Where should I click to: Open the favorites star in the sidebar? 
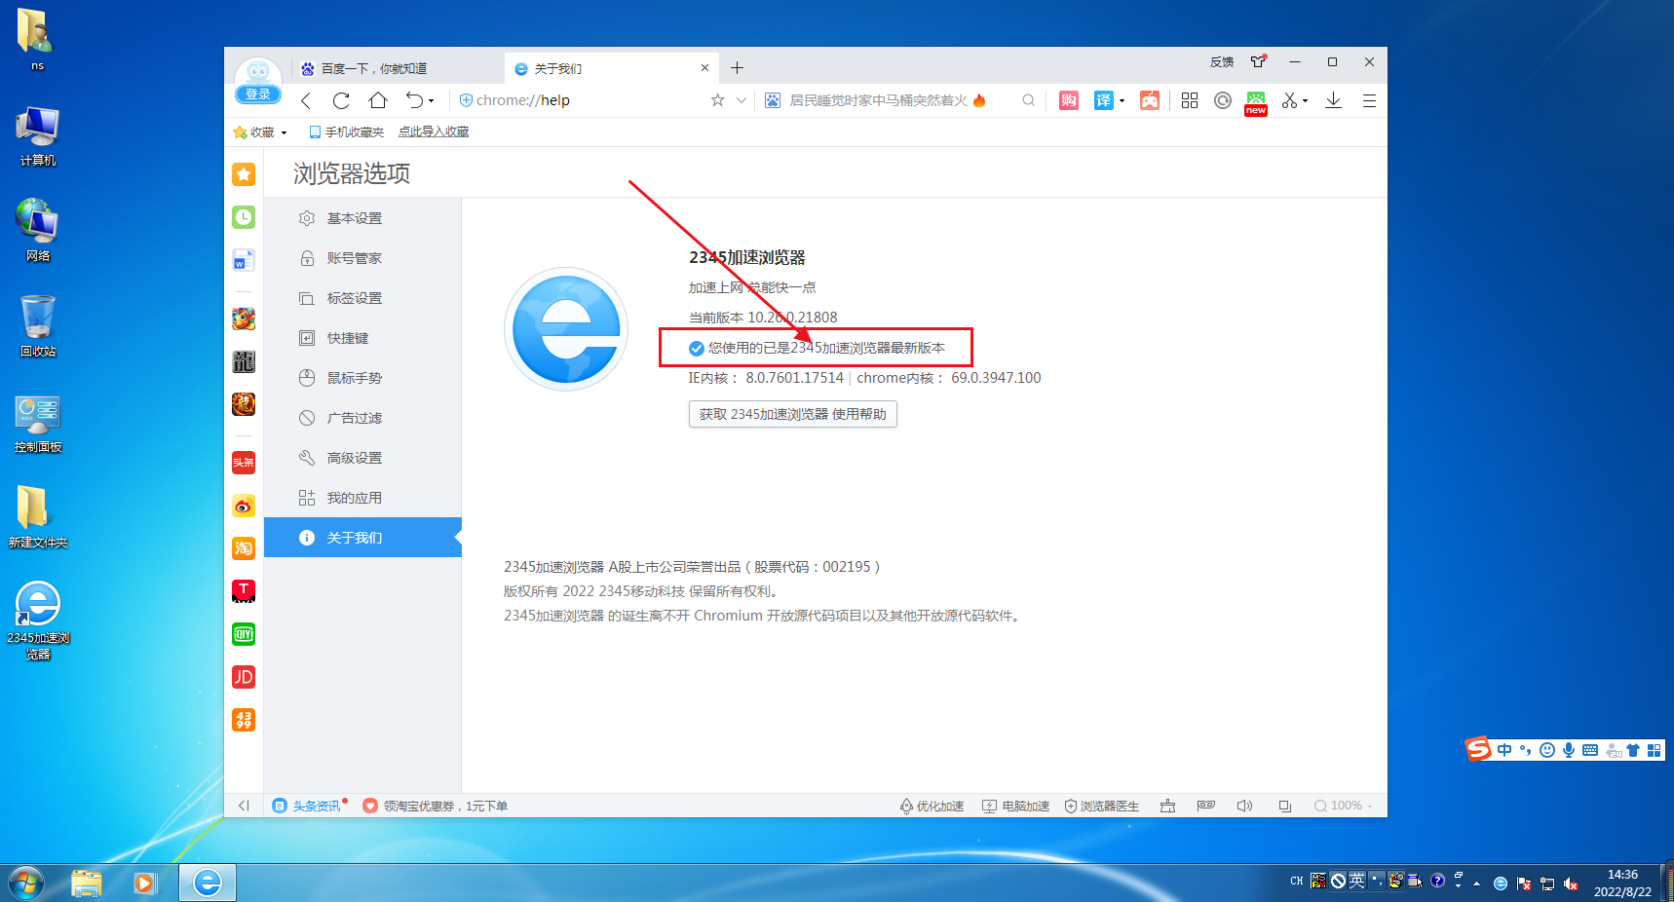click(244, 174)
